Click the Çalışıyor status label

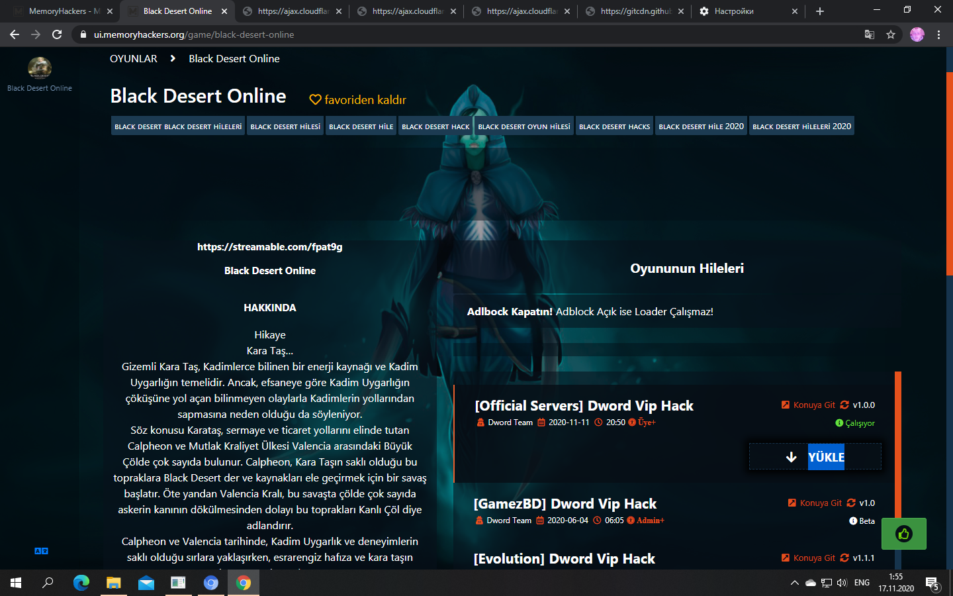855,423
